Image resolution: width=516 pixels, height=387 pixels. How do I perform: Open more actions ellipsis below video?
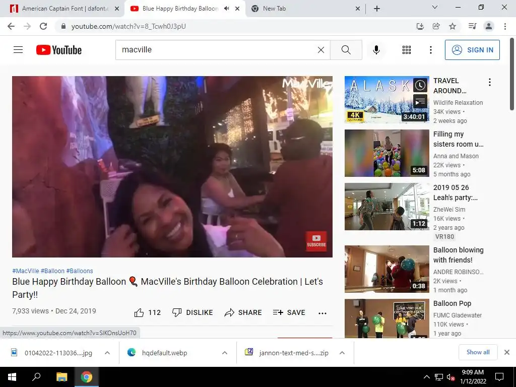coord(322,313)
